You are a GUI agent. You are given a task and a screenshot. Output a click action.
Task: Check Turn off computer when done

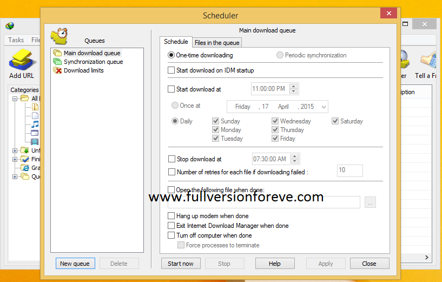pyautogui.click(x=171, y=235)
